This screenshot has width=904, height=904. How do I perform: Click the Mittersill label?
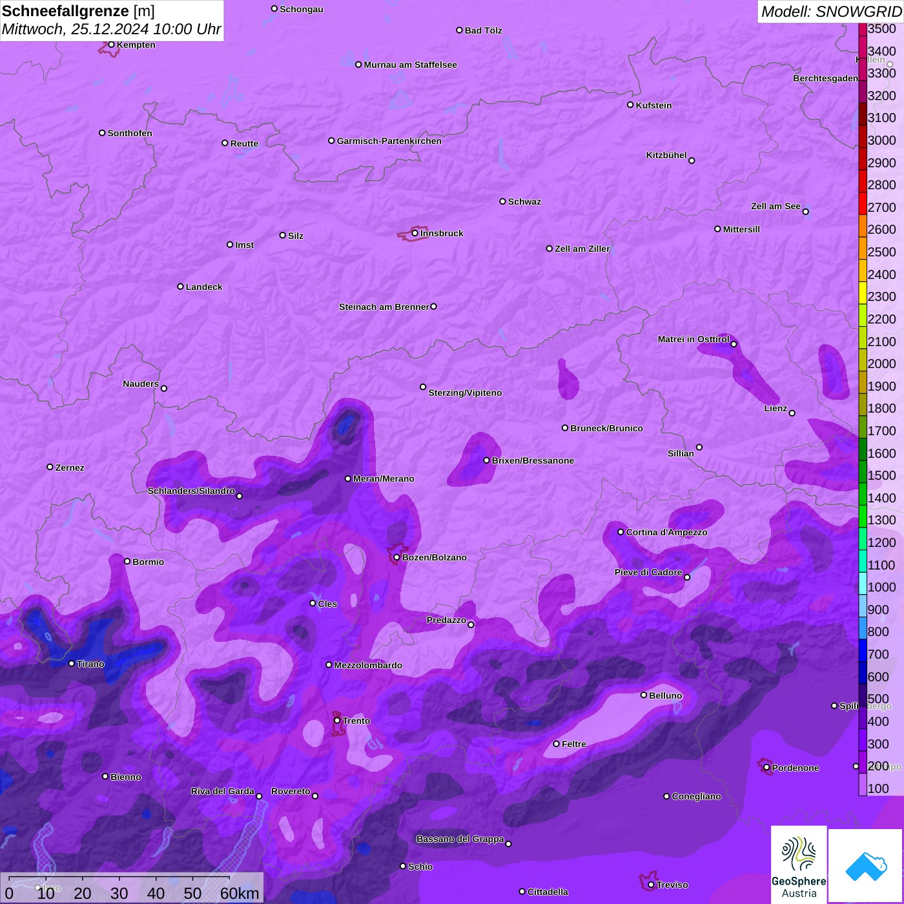point(742,229)
